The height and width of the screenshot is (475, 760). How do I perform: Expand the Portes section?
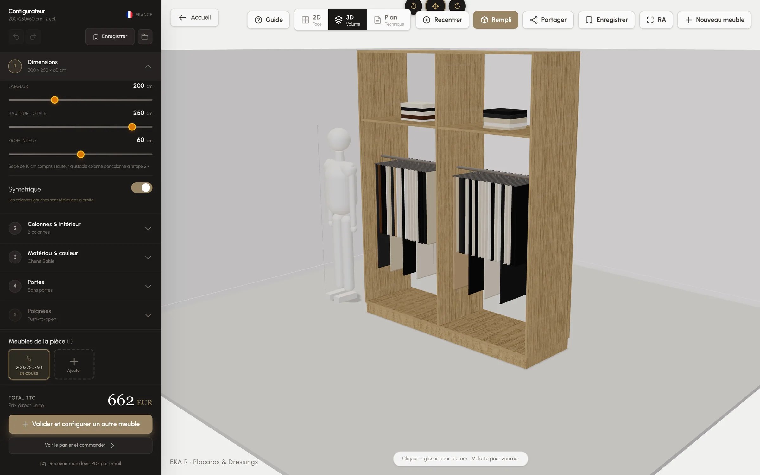click(x=80, y=286)
